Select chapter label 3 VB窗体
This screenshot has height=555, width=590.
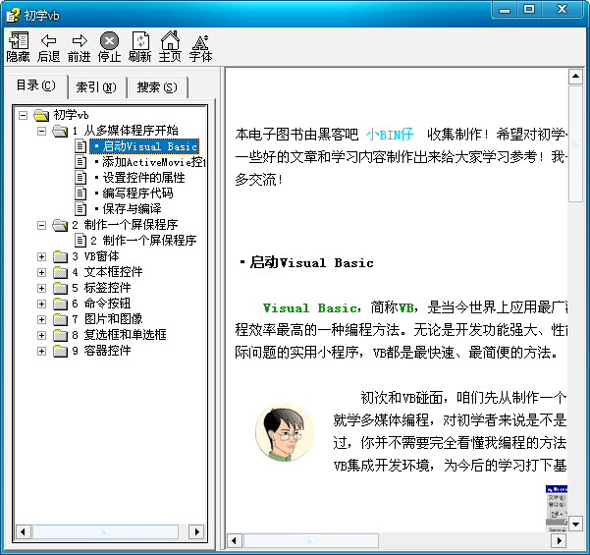(x=95, y=256)
